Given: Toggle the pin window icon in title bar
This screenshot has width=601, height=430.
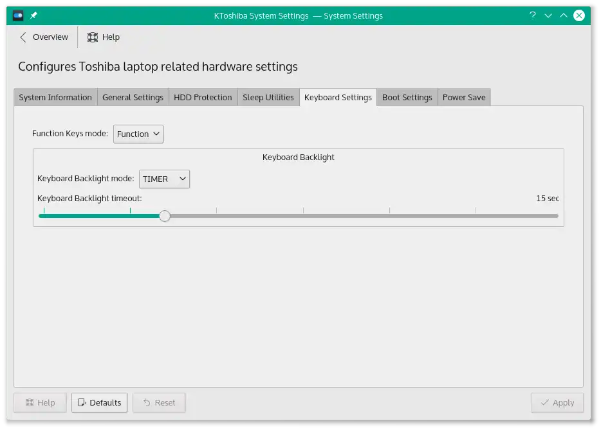Looking at the screenshot, I should click(x=33, y=15).
